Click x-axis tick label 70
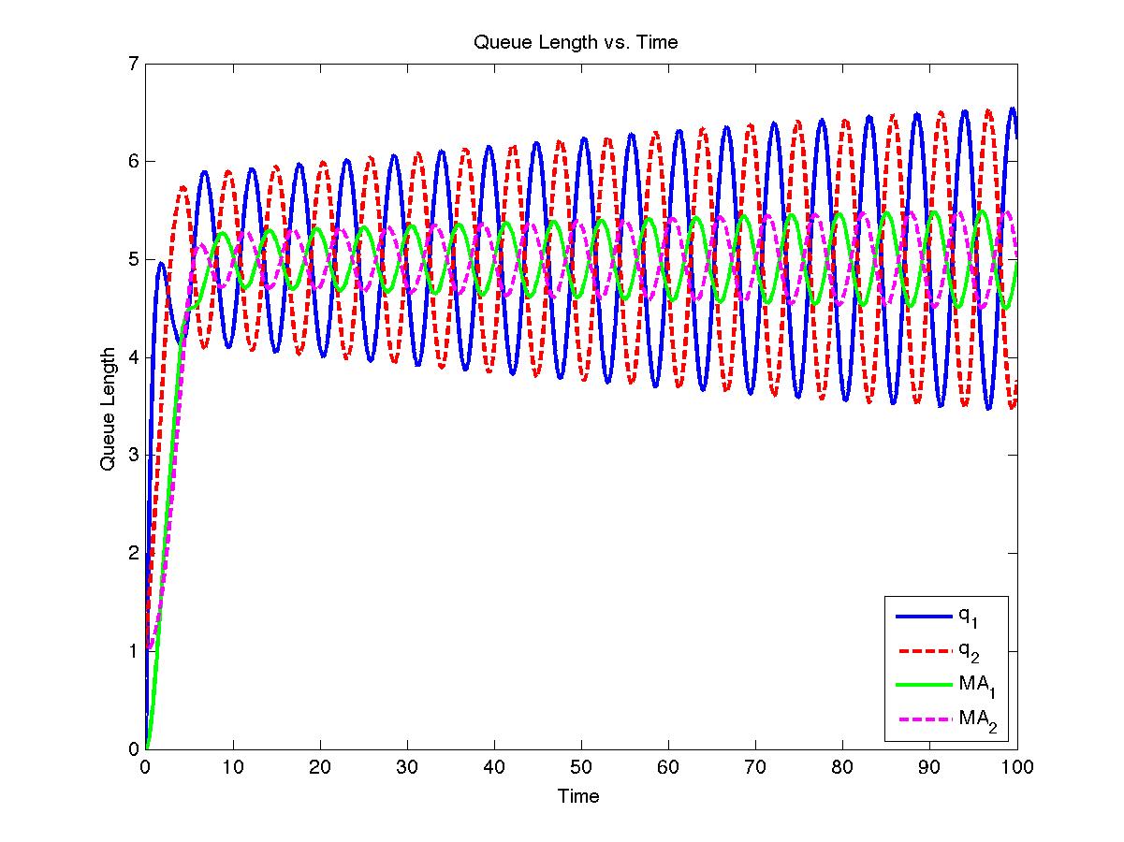 pyautogui.click(x=755, y=766)
